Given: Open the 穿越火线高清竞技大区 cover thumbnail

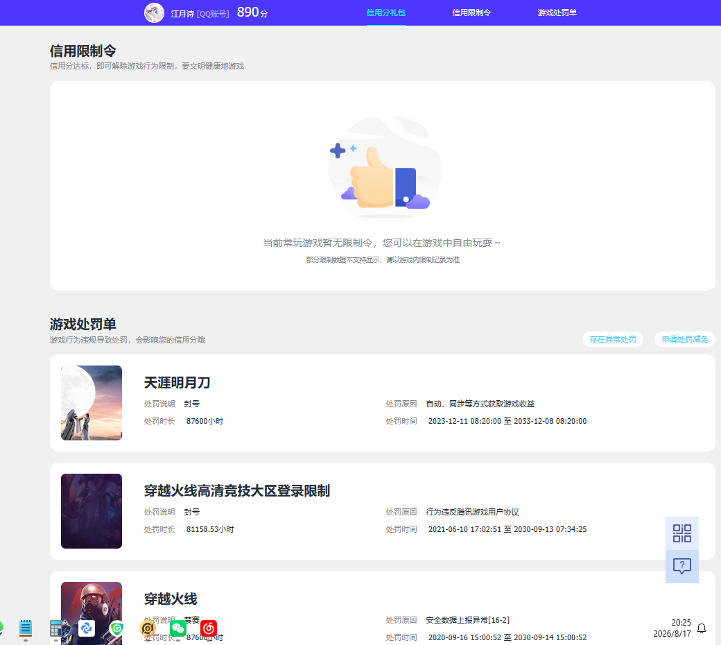Looking at the screenshot, I should [92, 511].
